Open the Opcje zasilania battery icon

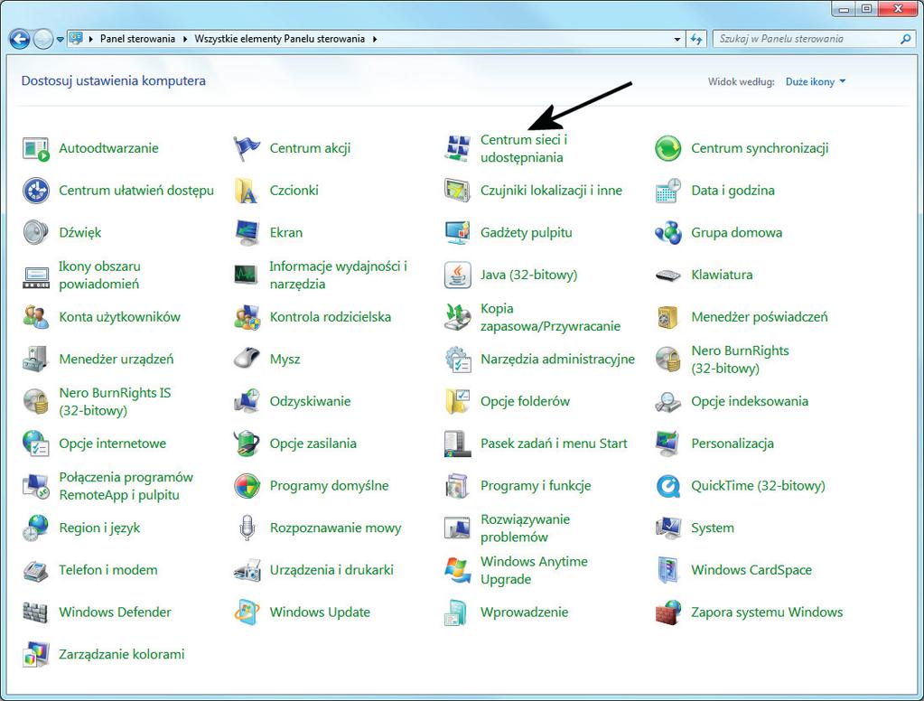(247, 444)
